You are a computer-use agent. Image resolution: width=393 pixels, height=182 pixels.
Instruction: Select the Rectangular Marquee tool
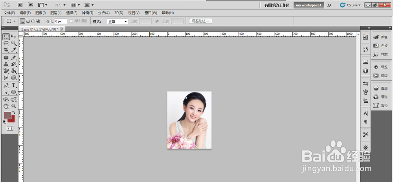point(6,37)
